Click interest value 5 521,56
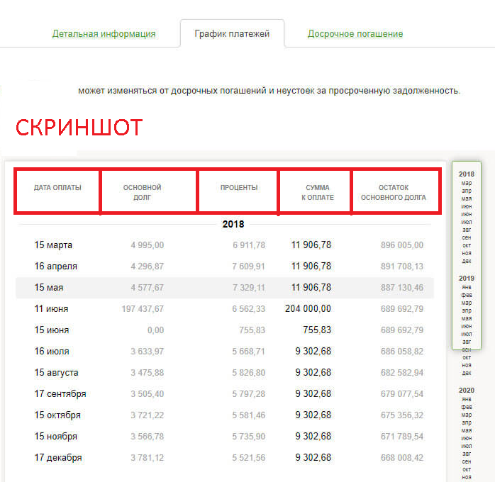Image resolution: width=495 pixels, height=482 pixels. pos(248,458)
